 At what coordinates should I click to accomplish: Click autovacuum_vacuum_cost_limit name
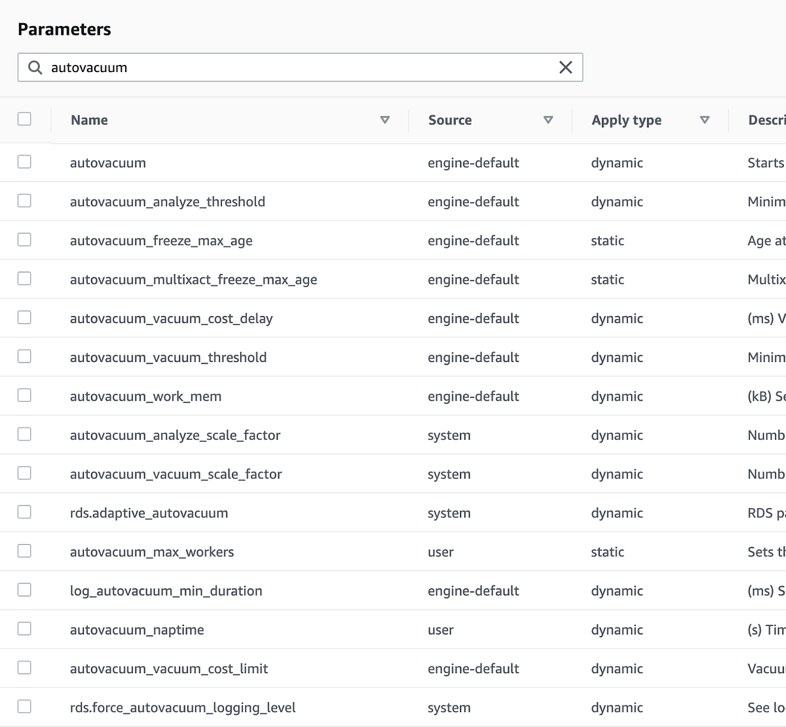[x=169, y=669]
